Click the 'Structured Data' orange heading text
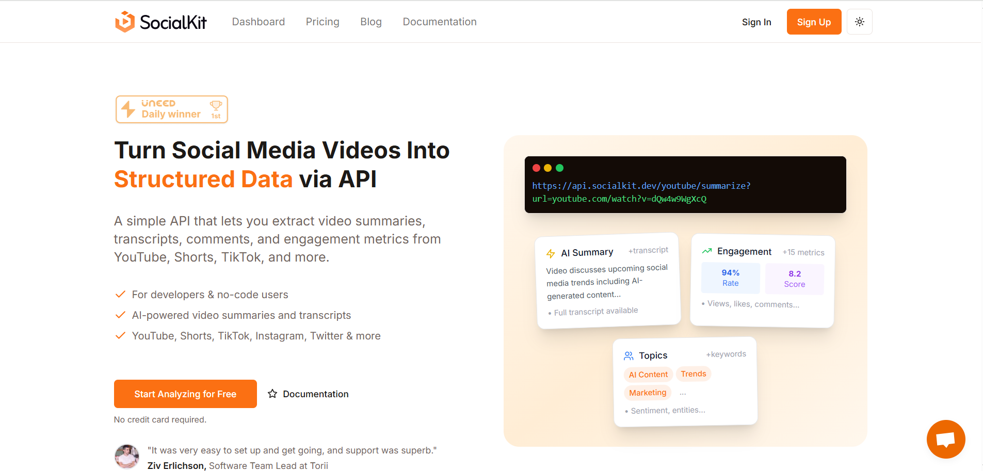Screen dimensions: 983x471 pos(203,180)
